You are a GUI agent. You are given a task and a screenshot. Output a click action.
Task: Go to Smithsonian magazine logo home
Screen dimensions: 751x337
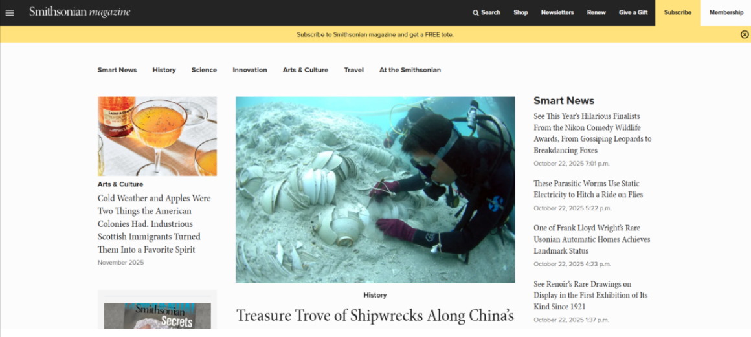click(80, 12)
